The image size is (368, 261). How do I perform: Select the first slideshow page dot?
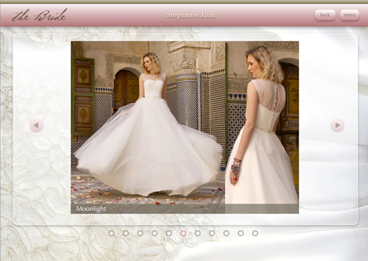(111, 233)
